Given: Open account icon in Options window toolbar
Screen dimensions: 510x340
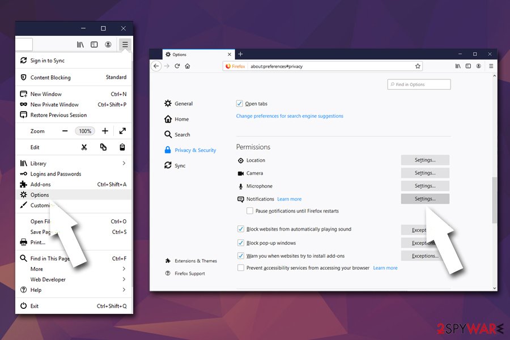Looking at the screenshot, I should (x=478, y=66).
